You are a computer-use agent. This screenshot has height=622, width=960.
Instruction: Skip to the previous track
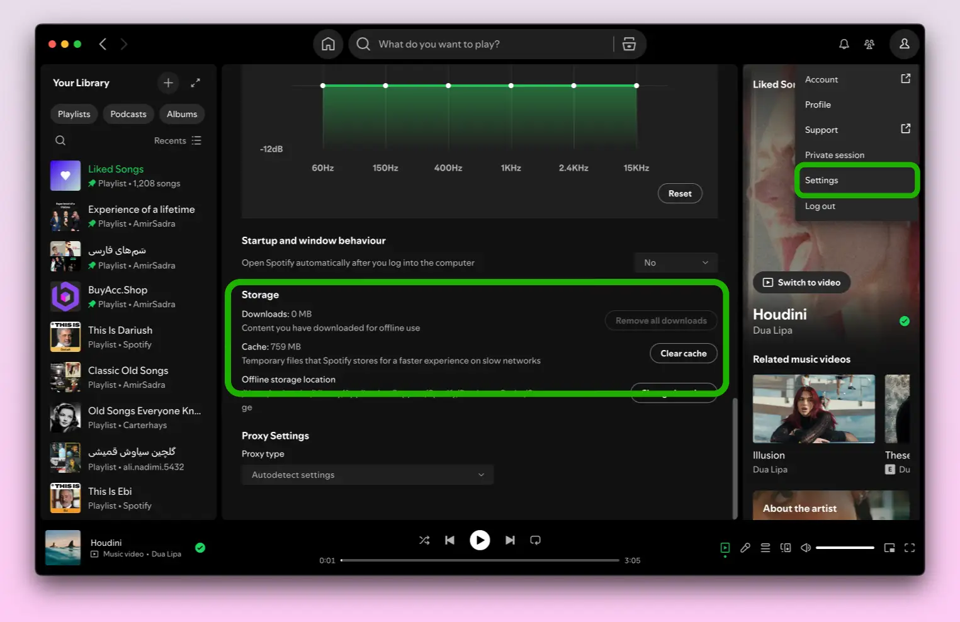coord(449,540)
